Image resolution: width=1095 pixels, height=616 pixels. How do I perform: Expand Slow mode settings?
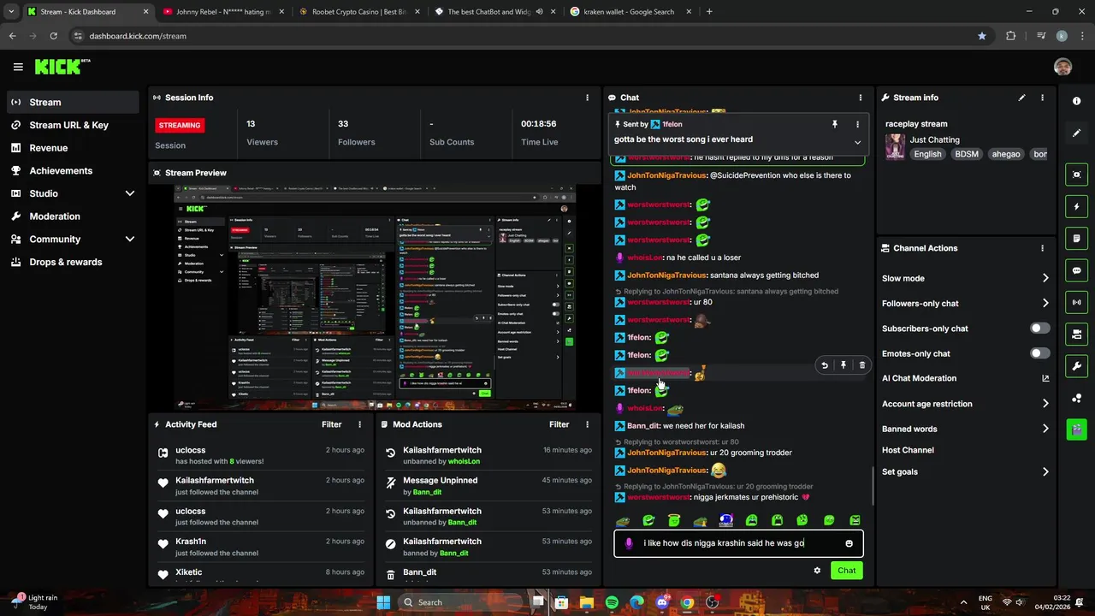pyautogui.click(x=1045, y=278)
